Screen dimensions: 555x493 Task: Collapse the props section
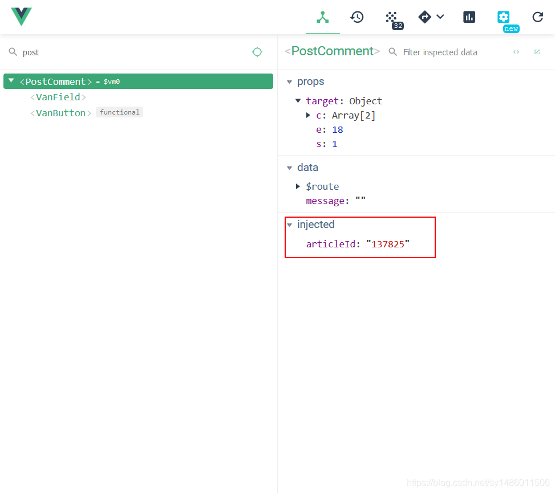click(290, 82)
